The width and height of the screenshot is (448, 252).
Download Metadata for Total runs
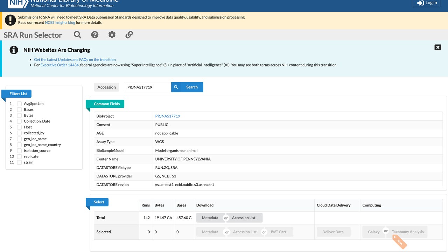point(210,218)
